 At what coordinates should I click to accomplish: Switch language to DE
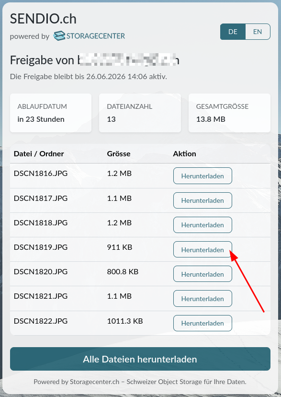tap(233, 32)
